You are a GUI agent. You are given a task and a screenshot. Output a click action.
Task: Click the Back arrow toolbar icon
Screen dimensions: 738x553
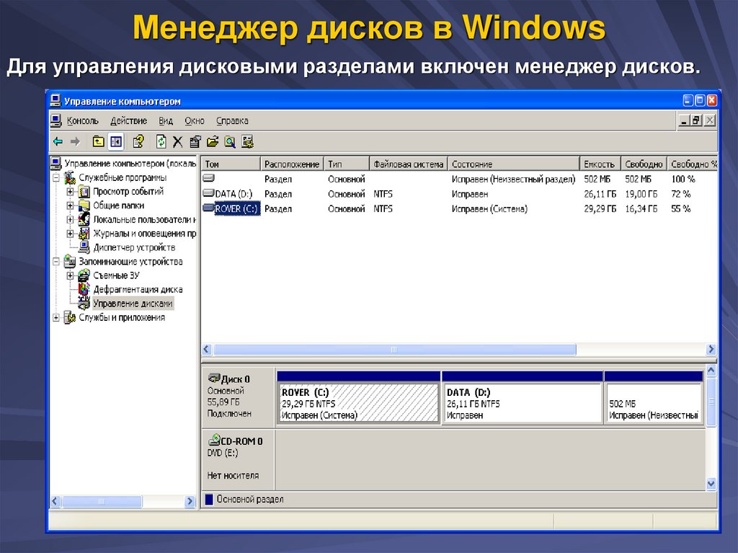coord(58,141)
